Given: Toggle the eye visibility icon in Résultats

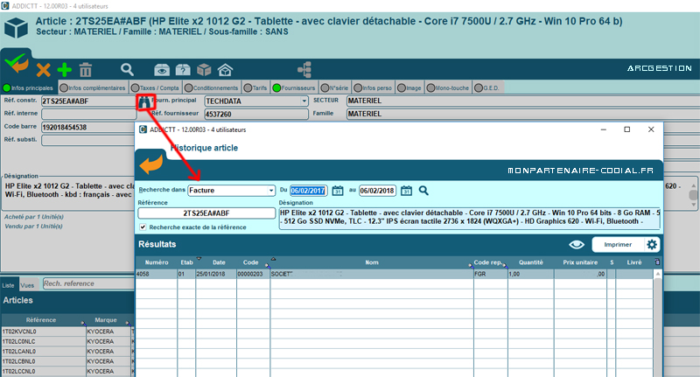Looking at the screenshot, I should click(576, 245).
